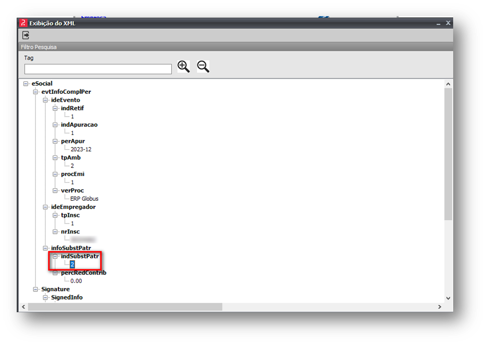Collapse the ideEmpregador node

(45, 207)
